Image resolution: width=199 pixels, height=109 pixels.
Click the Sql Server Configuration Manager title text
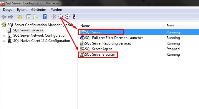coord(33,3)
